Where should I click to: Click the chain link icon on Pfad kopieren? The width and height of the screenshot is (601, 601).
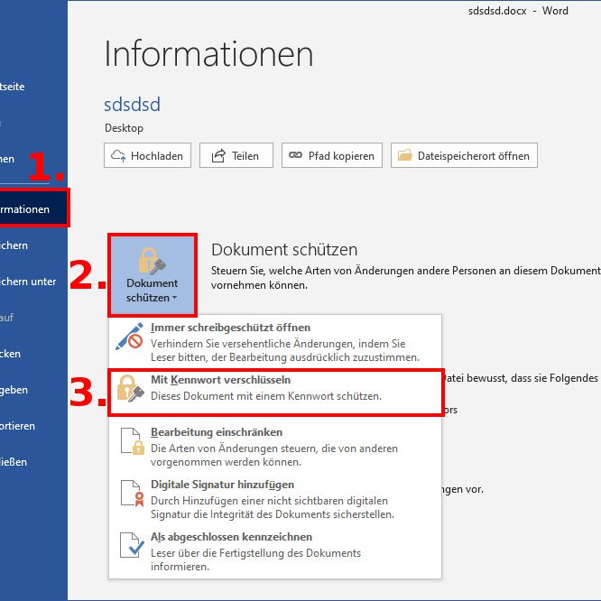(295, 156)
